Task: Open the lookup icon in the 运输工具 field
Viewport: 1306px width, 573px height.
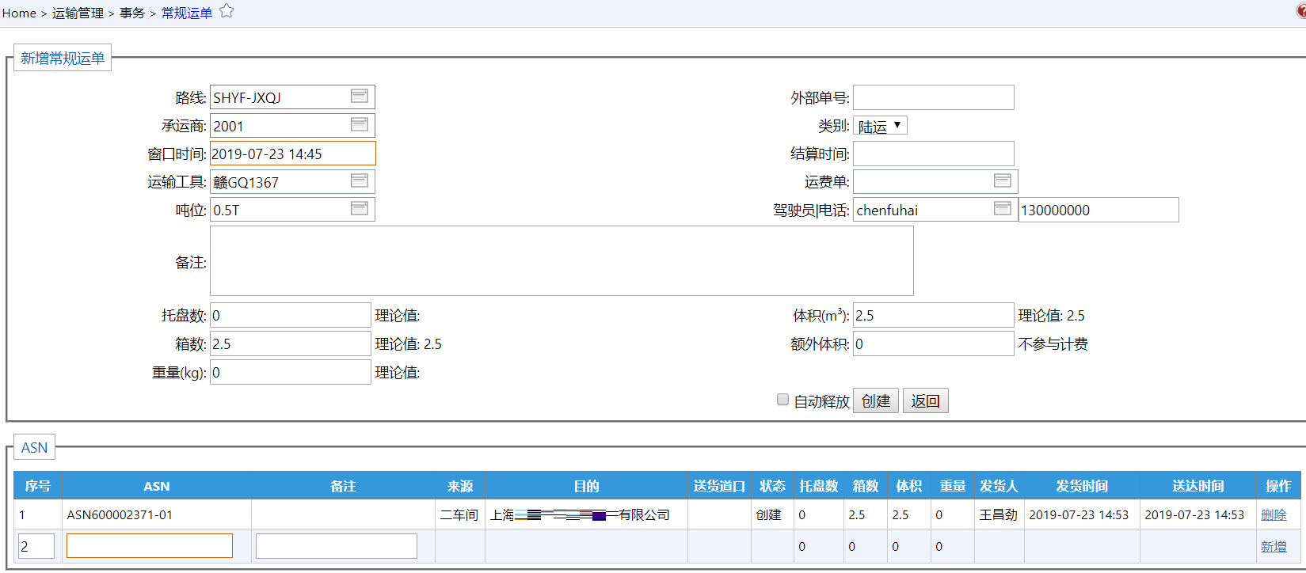Action: [x=360, y=181]
